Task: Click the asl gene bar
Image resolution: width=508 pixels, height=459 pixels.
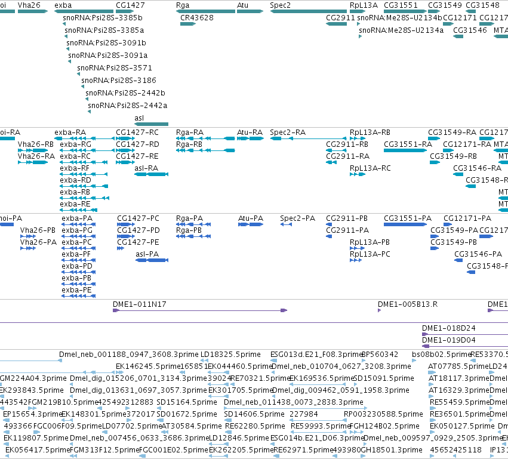Action: [x=151, y=124]
